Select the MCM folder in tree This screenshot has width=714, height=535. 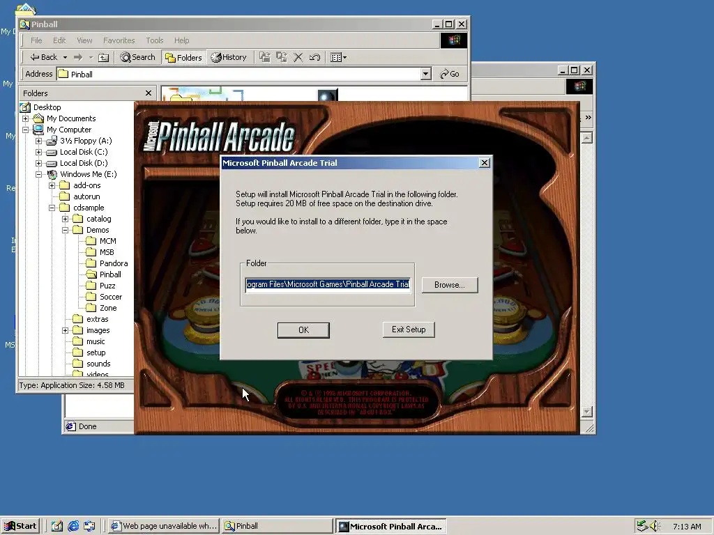108,241
